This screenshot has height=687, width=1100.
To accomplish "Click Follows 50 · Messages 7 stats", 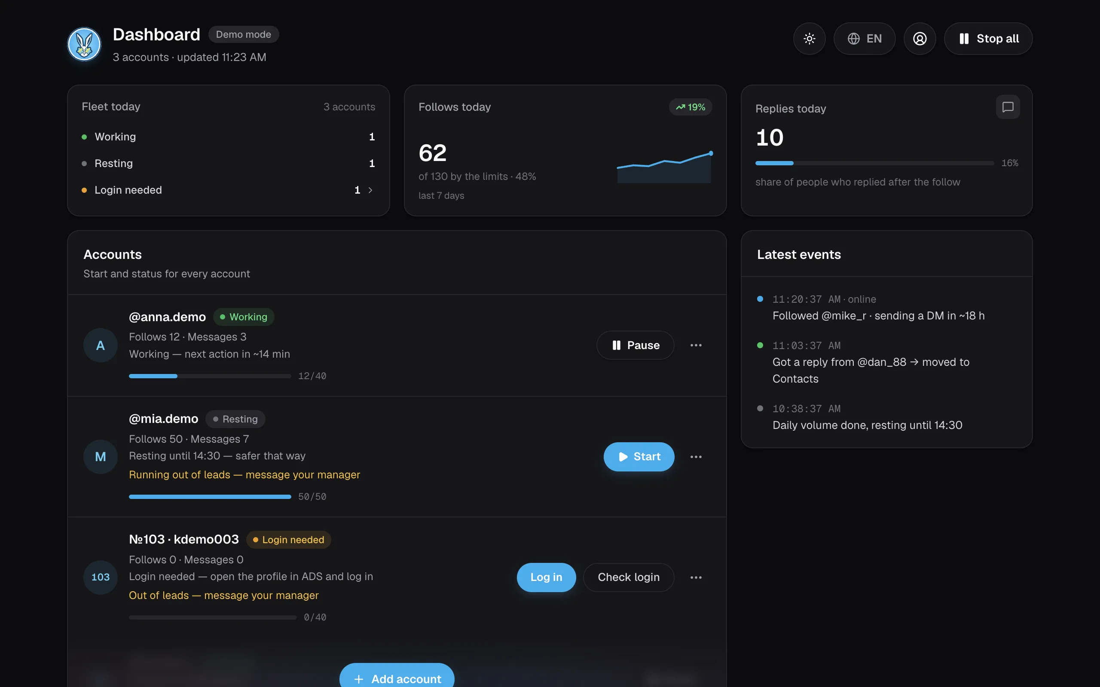I will pos(189,439).
